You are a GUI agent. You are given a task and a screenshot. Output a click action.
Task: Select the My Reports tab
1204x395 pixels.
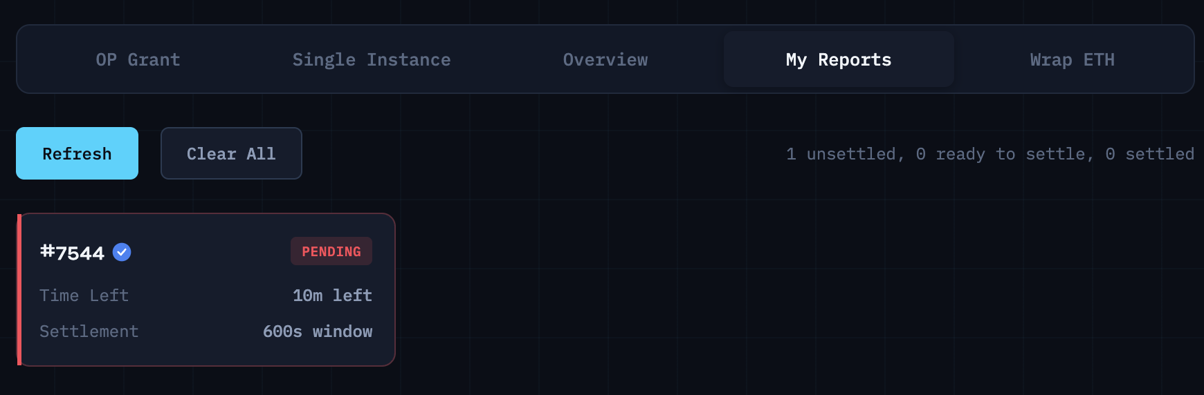(x=838, y=60)
